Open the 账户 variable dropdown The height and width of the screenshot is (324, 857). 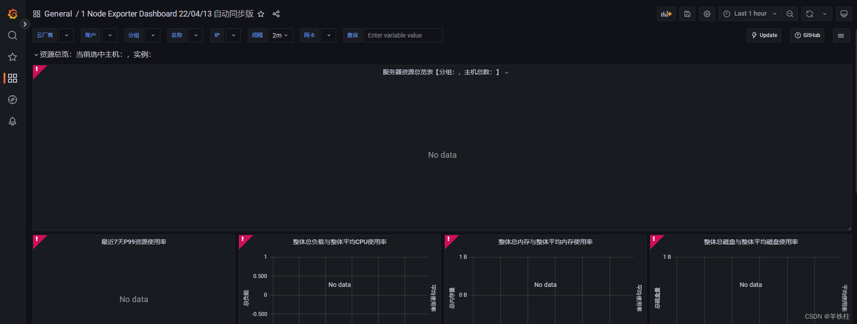pyautogui.click(x=110, y=35)
